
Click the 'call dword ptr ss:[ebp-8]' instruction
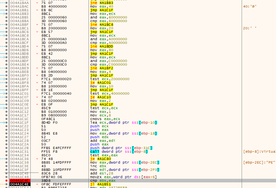(119, 152)
